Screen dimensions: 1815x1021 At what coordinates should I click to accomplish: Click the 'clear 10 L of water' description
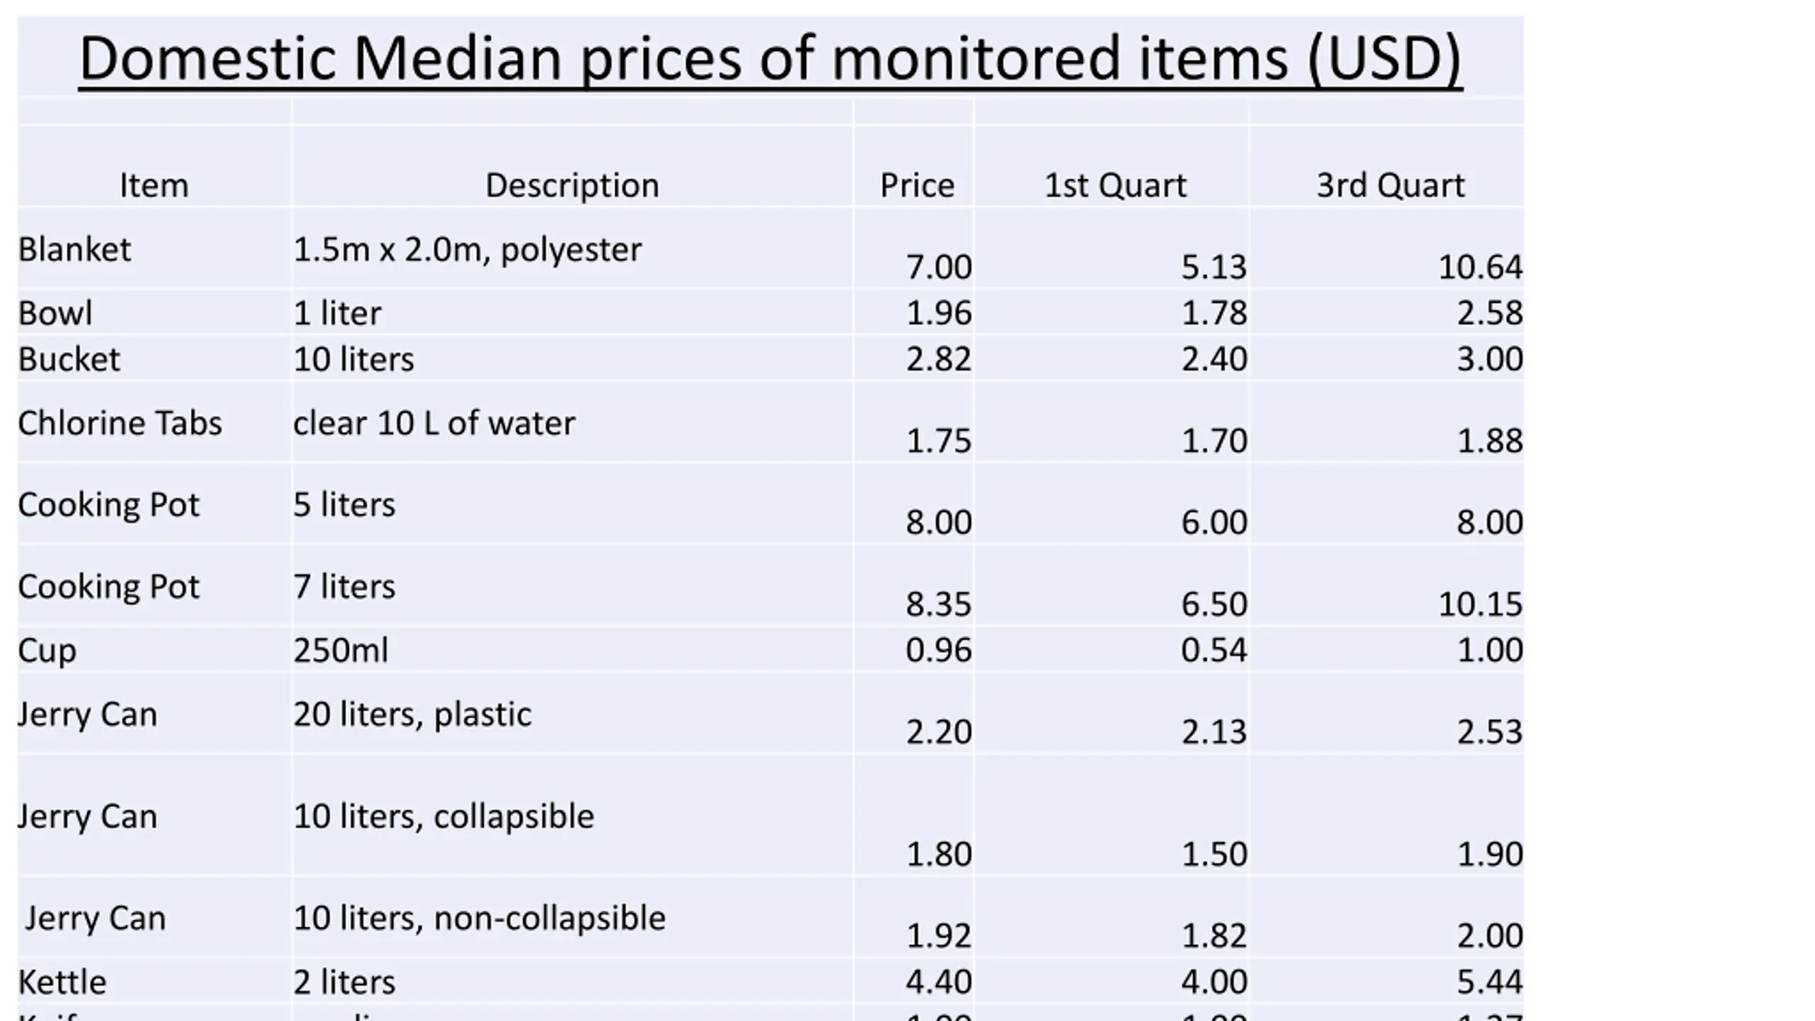pyautogui.click(x=434, y=423)
